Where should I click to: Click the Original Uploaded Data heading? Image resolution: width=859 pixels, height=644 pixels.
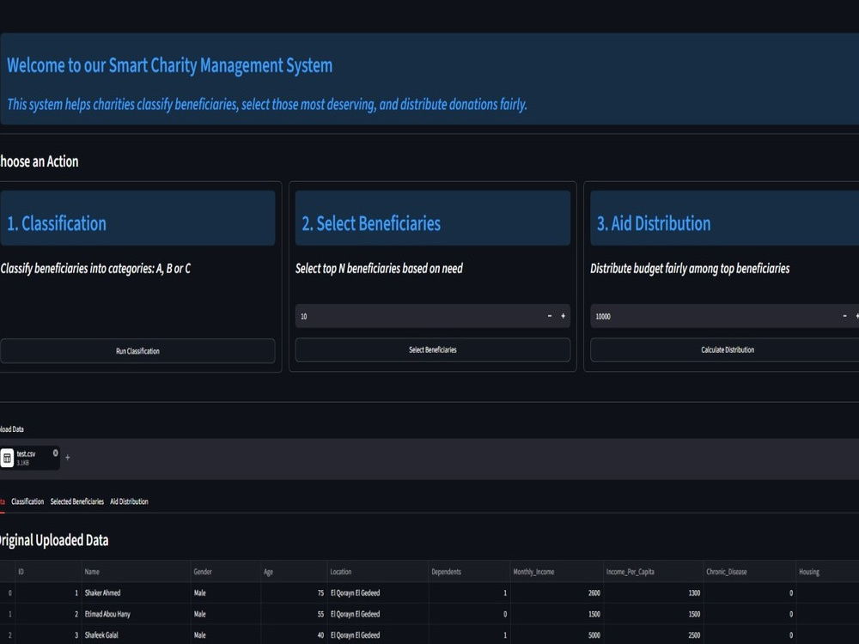pyautogui.click(x=54, y=540)
